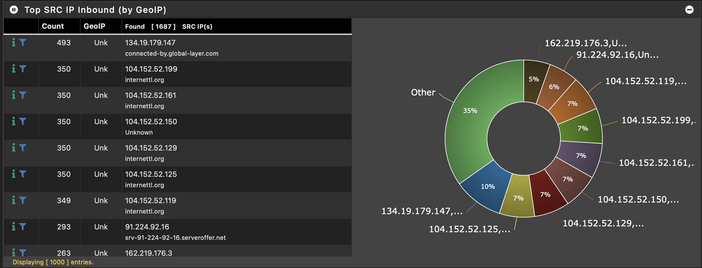The width and height of the screenshot is (702, 268).
Task: Click chart label 104.152.52.150,...
Action: click(x=638, y=199)
